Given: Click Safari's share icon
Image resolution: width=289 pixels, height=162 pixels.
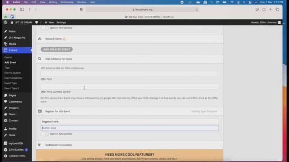Looking at the screenshot, I should click(x=264, y=9).
